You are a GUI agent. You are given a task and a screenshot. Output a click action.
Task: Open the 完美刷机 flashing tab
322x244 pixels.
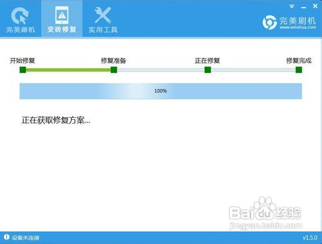[21, 19]
